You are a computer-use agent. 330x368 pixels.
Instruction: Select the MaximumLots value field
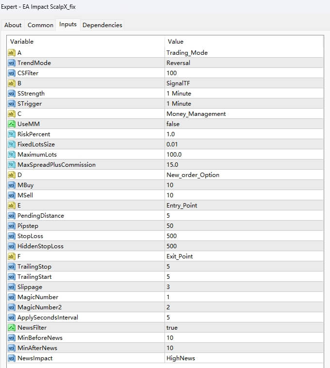[243, 154]
